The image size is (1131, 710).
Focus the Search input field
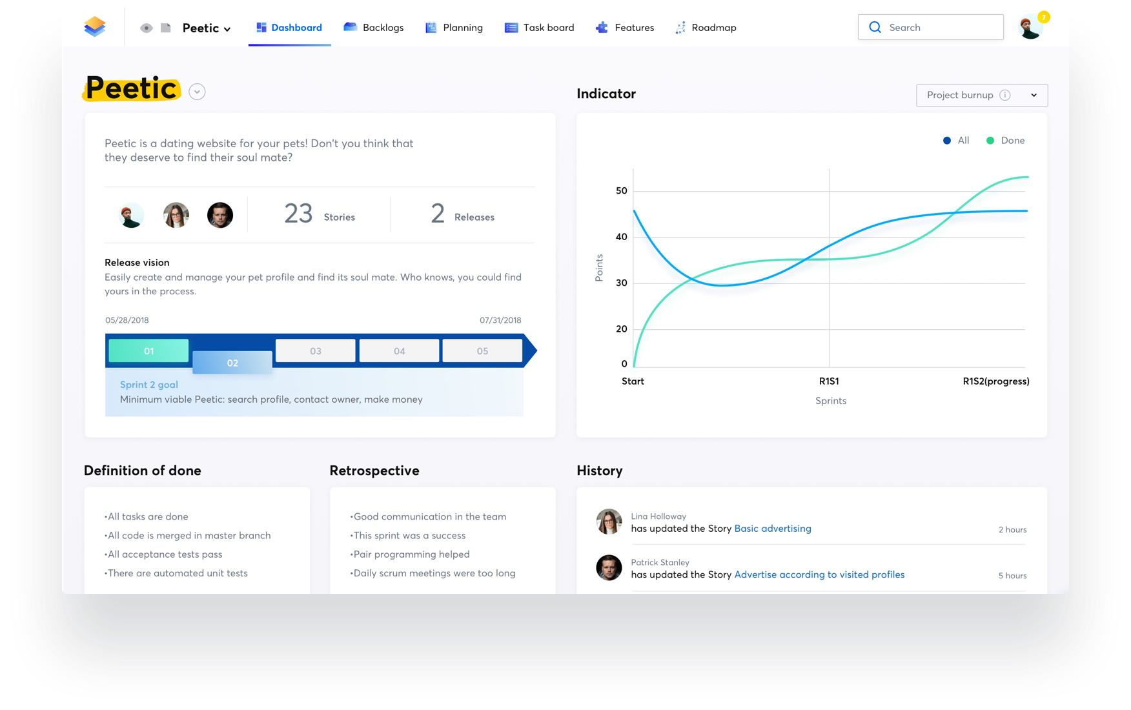tap(930, 27)
